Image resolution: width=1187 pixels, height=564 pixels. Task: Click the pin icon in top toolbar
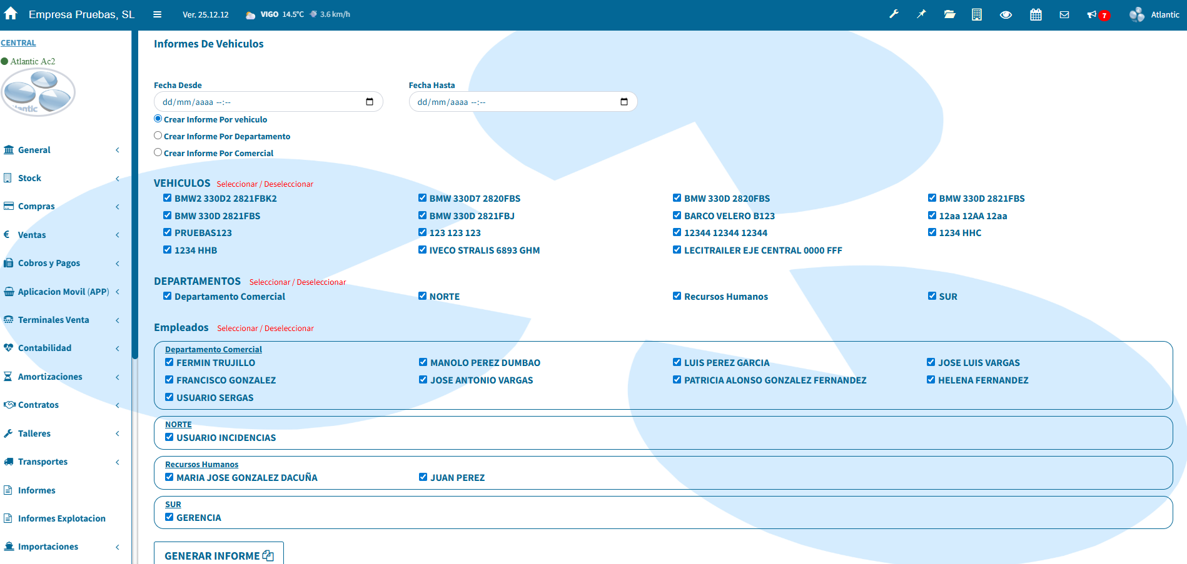(921, 14)
